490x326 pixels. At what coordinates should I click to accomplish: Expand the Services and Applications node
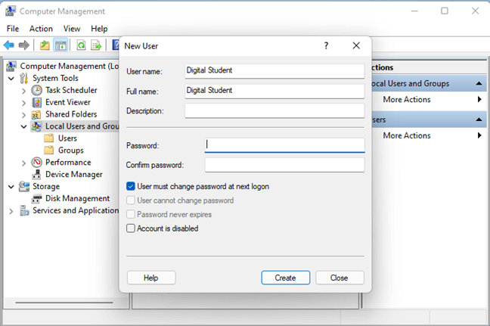tap(11, 211)
